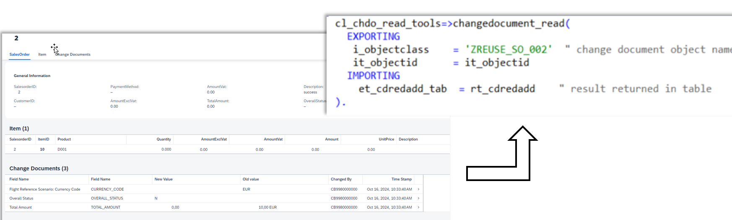Click 'rt_cdredadd' in the code snippet
The image size is (732, 220).
click(x=503, y=89)
